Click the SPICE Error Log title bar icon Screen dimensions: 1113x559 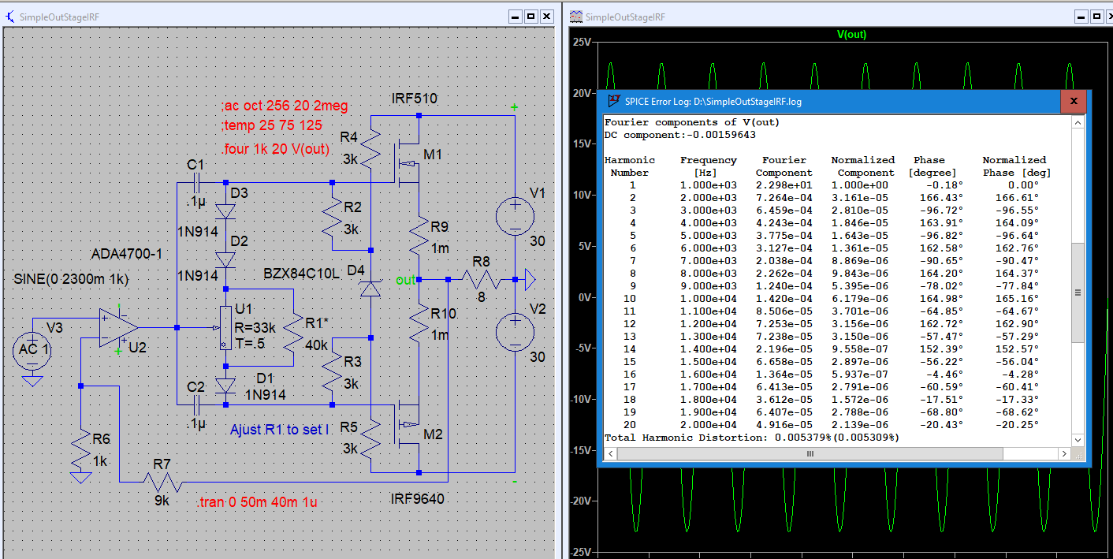612,102
